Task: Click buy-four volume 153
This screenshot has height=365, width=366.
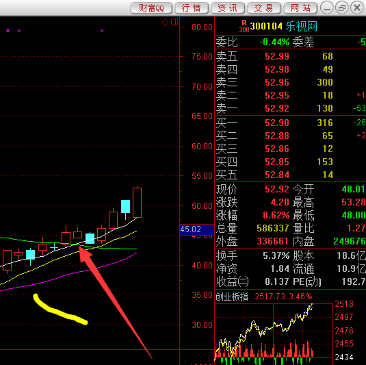Action: click(x=325, y=162)
